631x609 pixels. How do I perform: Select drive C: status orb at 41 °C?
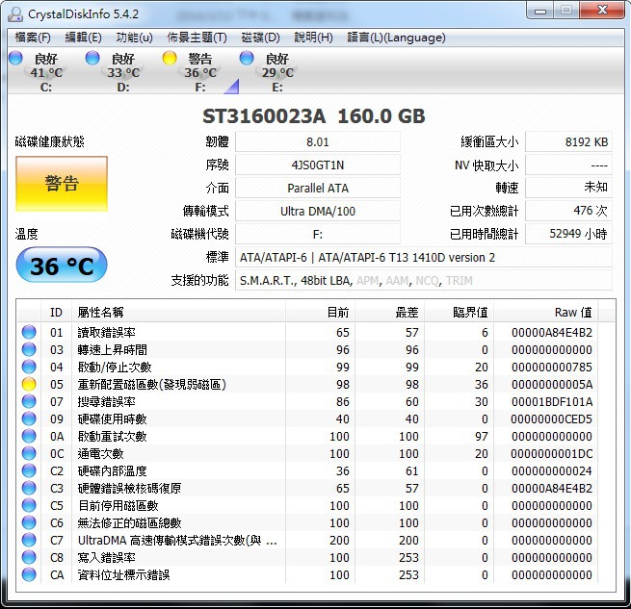(x=15, y=58)
